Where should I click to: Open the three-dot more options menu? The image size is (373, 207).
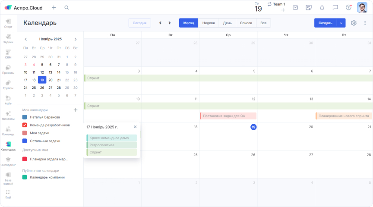click(x=365, y=23)
